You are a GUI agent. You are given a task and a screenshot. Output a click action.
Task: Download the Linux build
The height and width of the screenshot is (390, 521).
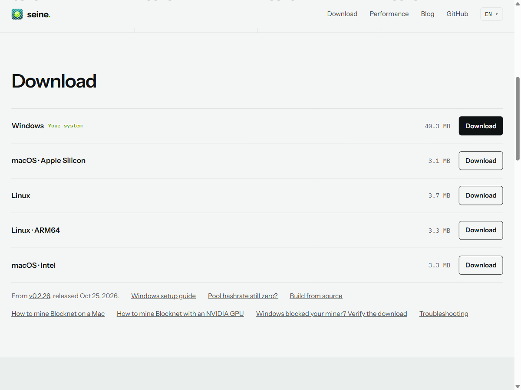coord(481,195)
